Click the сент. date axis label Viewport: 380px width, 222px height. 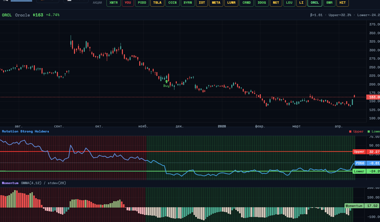pos(59,126)
